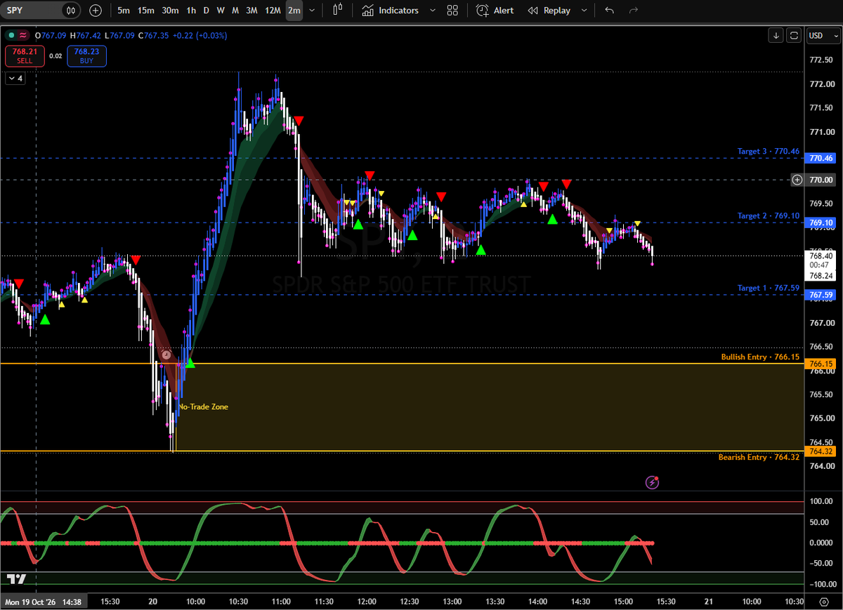Expand the collapsed indicators legend showing 4
The image size is (843, 610).
tap(15, 79)
